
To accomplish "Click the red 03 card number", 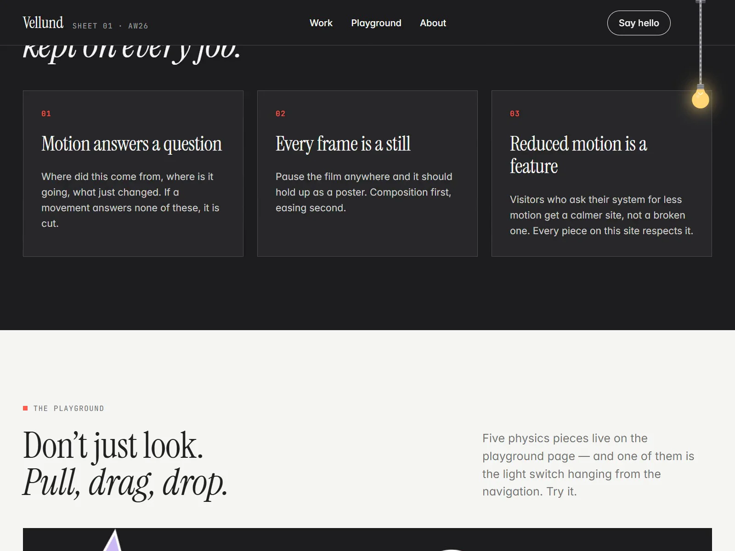I will click(x=514, y=113).
